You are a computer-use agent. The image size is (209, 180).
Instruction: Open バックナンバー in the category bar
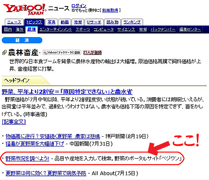(x=163, y=29)
